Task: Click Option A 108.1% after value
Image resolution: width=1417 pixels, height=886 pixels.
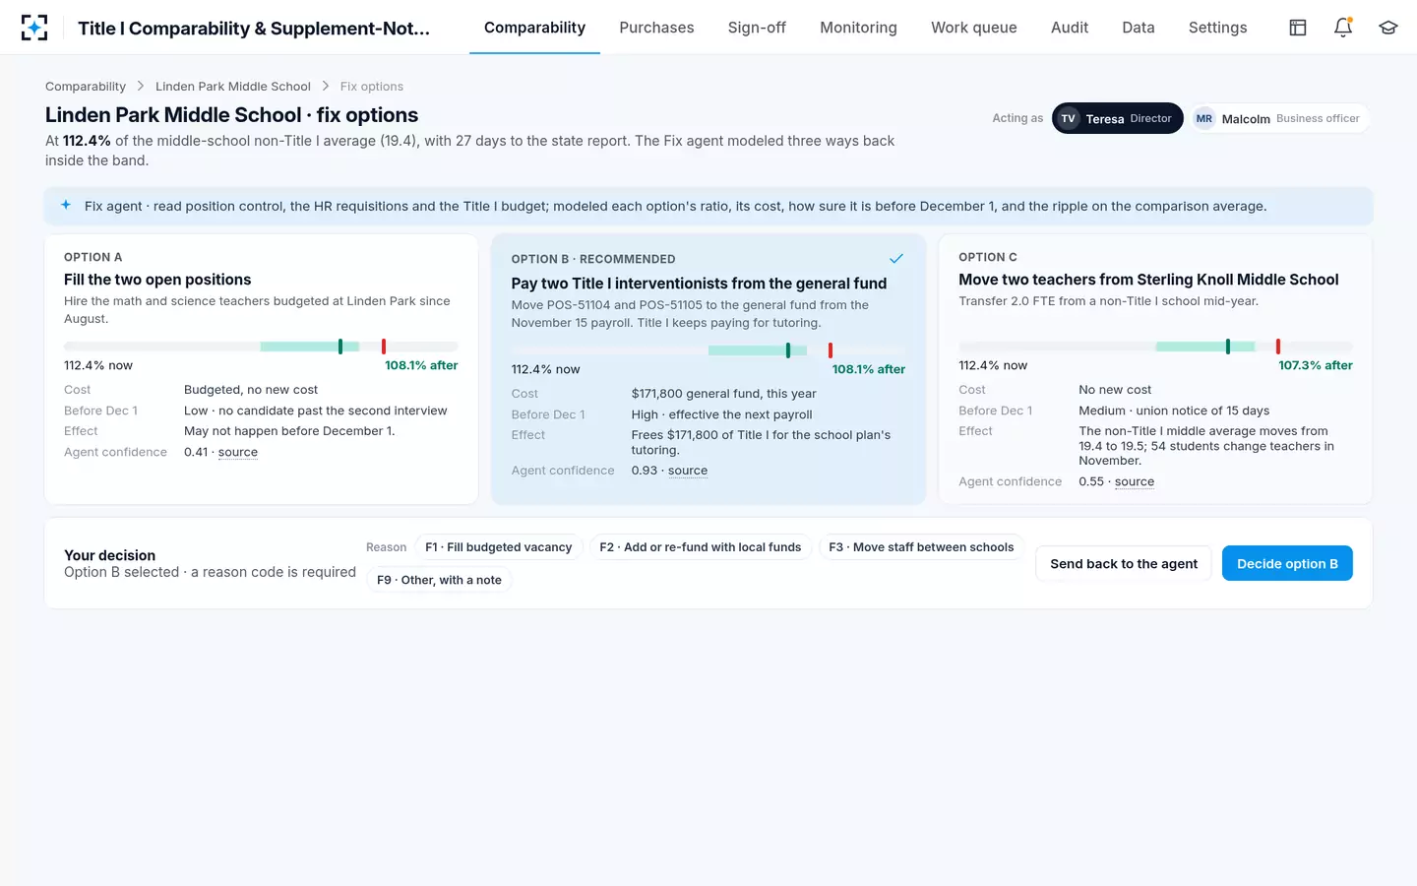Action: pos(421,365)
